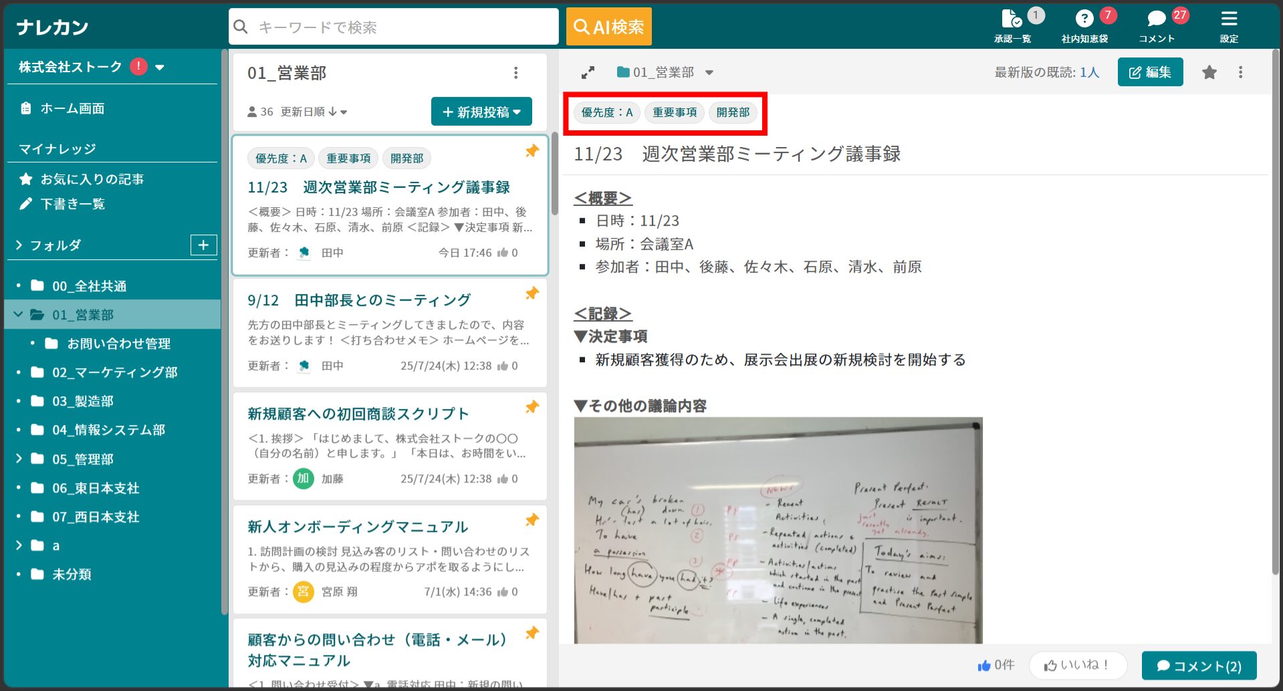Open the 更新日順 sort dropdown
The height and width of the screenshot is (691, 1283).
tap(314, 112)
